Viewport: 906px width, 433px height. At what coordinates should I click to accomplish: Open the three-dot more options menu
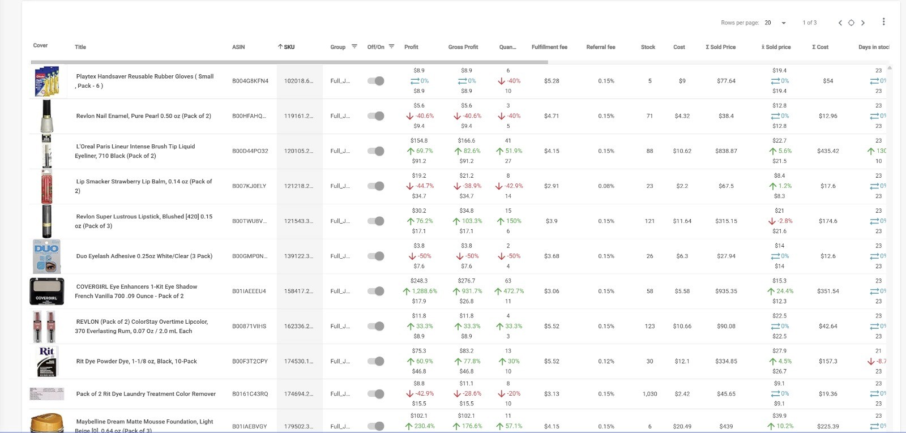[883, 22]
